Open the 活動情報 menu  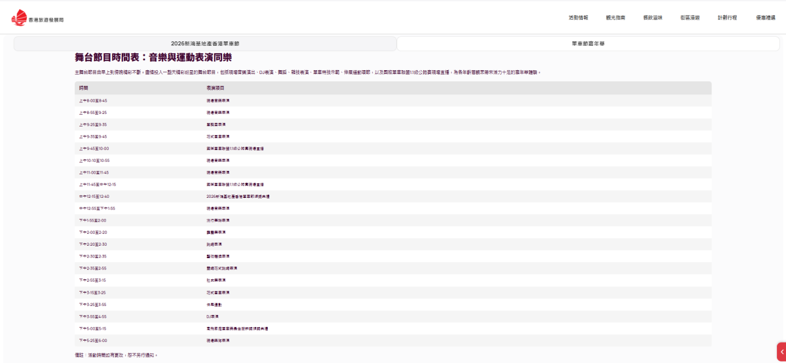[x=578, y=18]
